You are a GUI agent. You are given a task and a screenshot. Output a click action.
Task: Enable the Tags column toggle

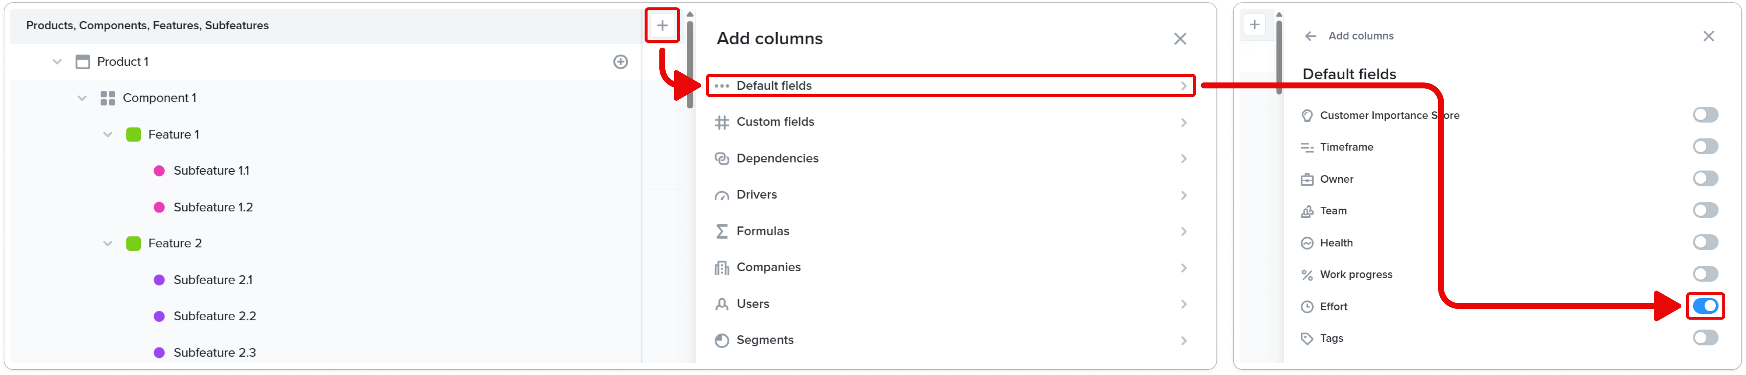pyautogui.click(x=1705, y=338)
